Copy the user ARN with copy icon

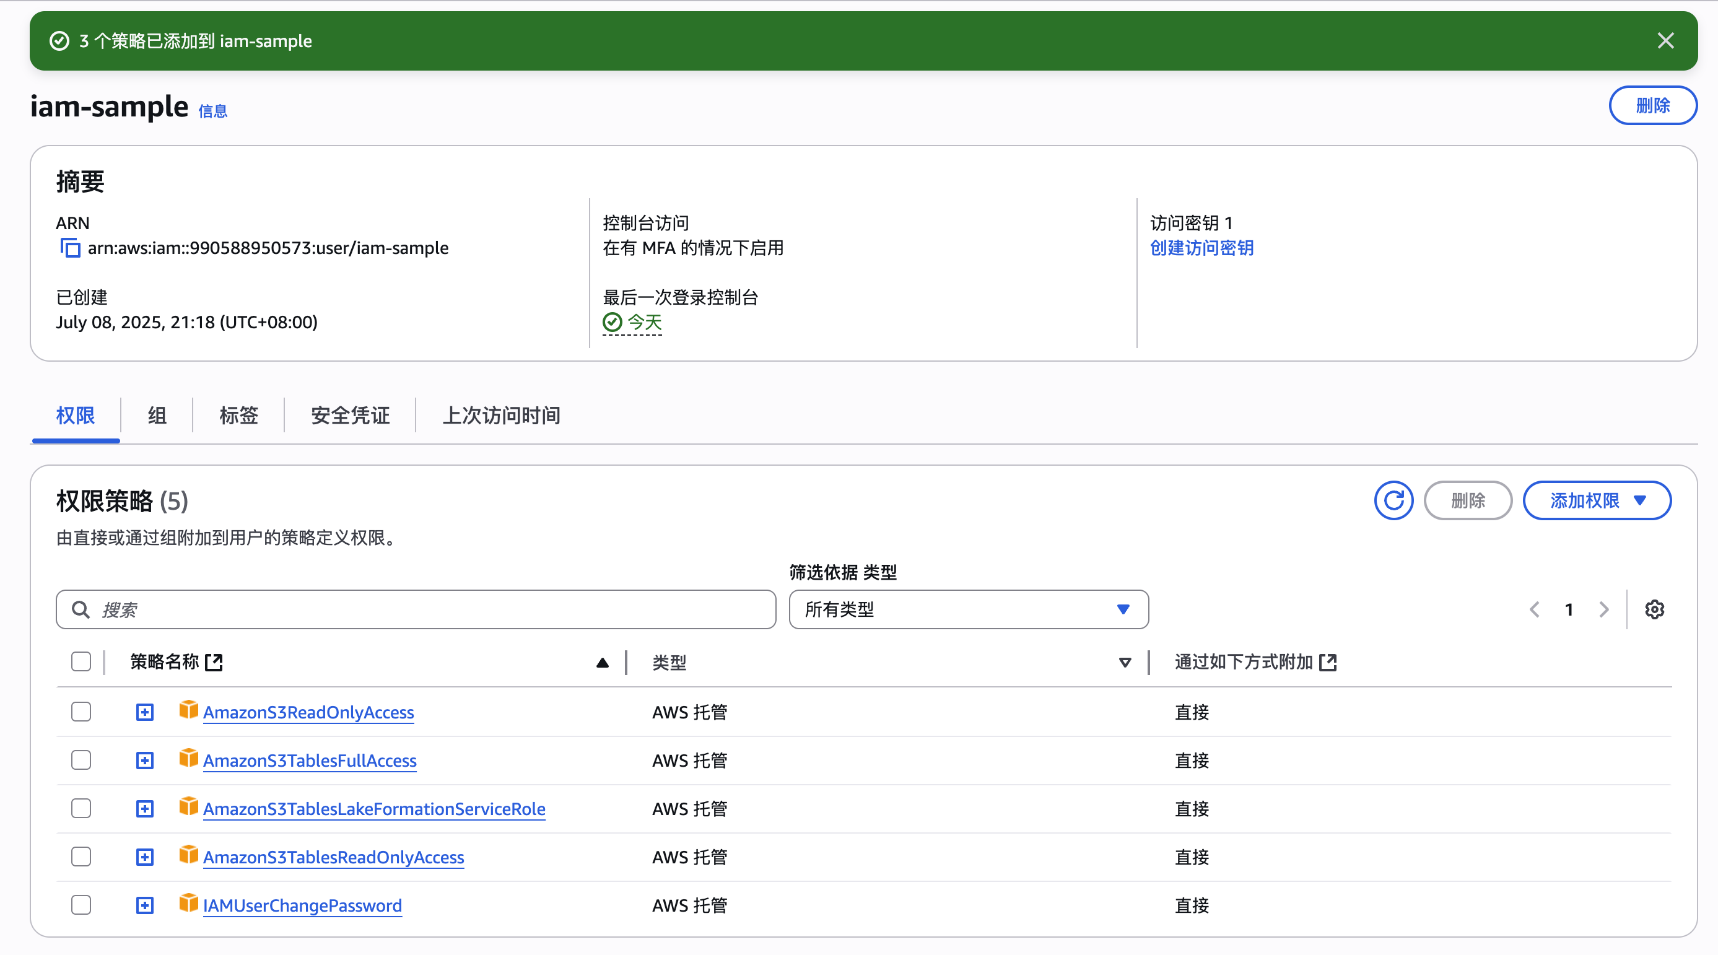[70, 248]
